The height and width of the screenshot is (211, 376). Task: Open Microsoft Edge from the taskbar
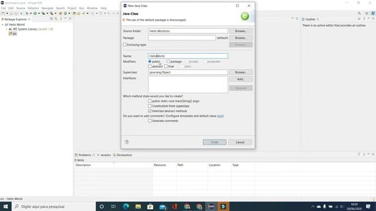coord(126,206)
